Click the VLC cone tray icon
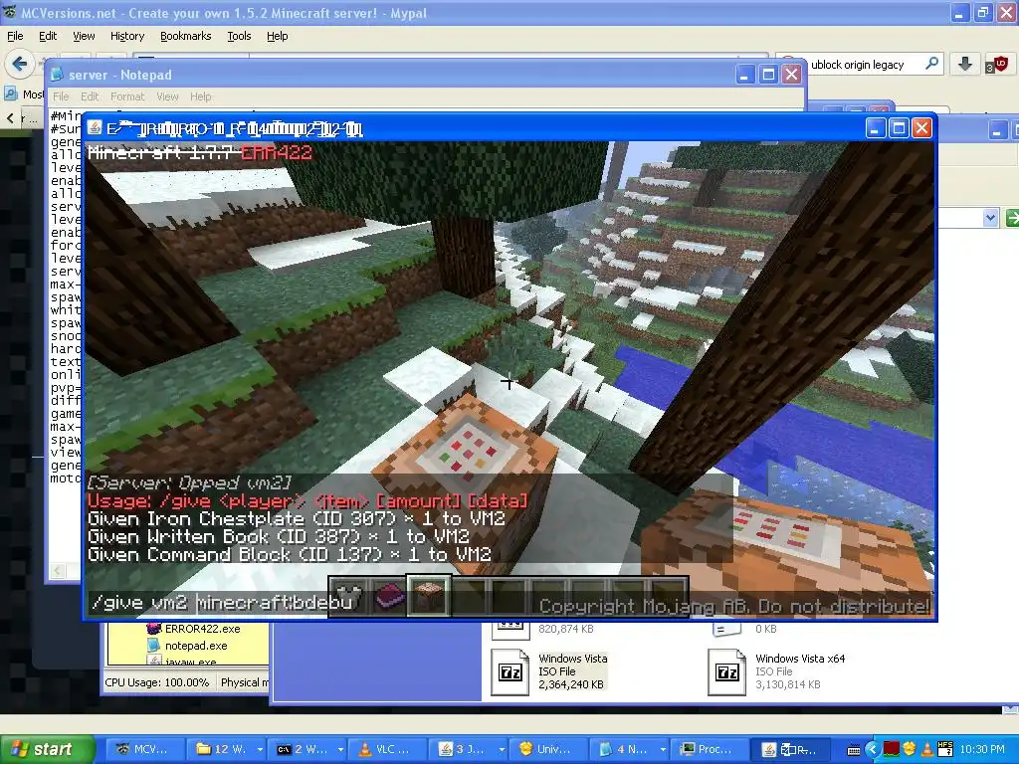The height and width of the screenshot is (764, 1019). pyautogui.click(x=927, y=750)
